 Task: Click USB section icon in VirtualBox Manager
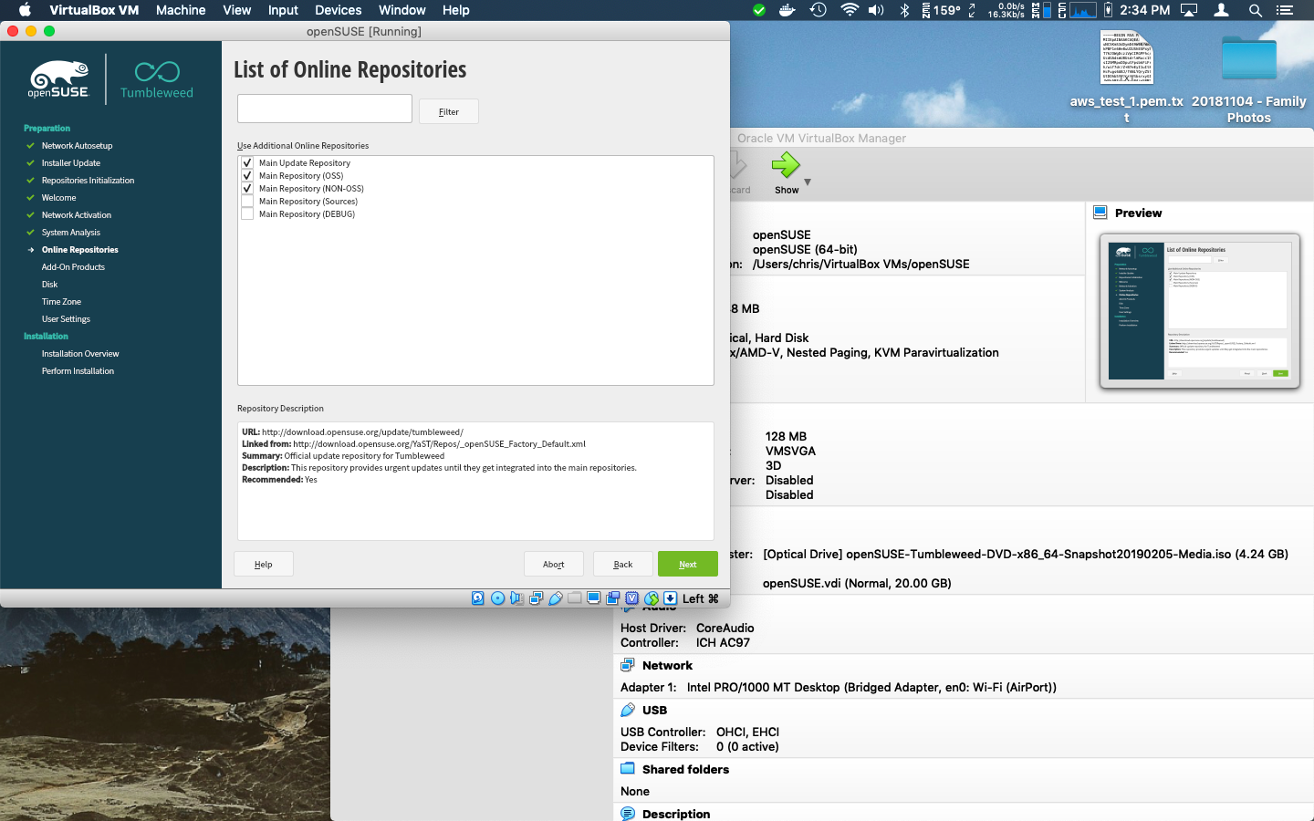tap(628, 710)
